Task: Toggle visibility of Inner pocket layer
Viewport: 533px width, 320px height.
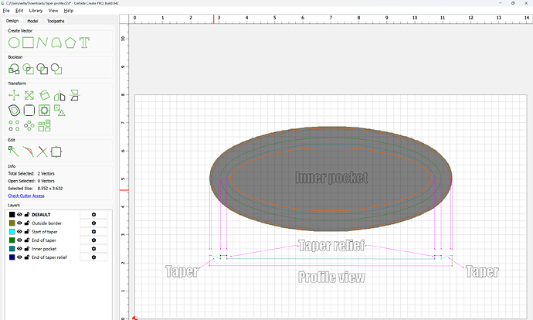Action: click(20, 249)
